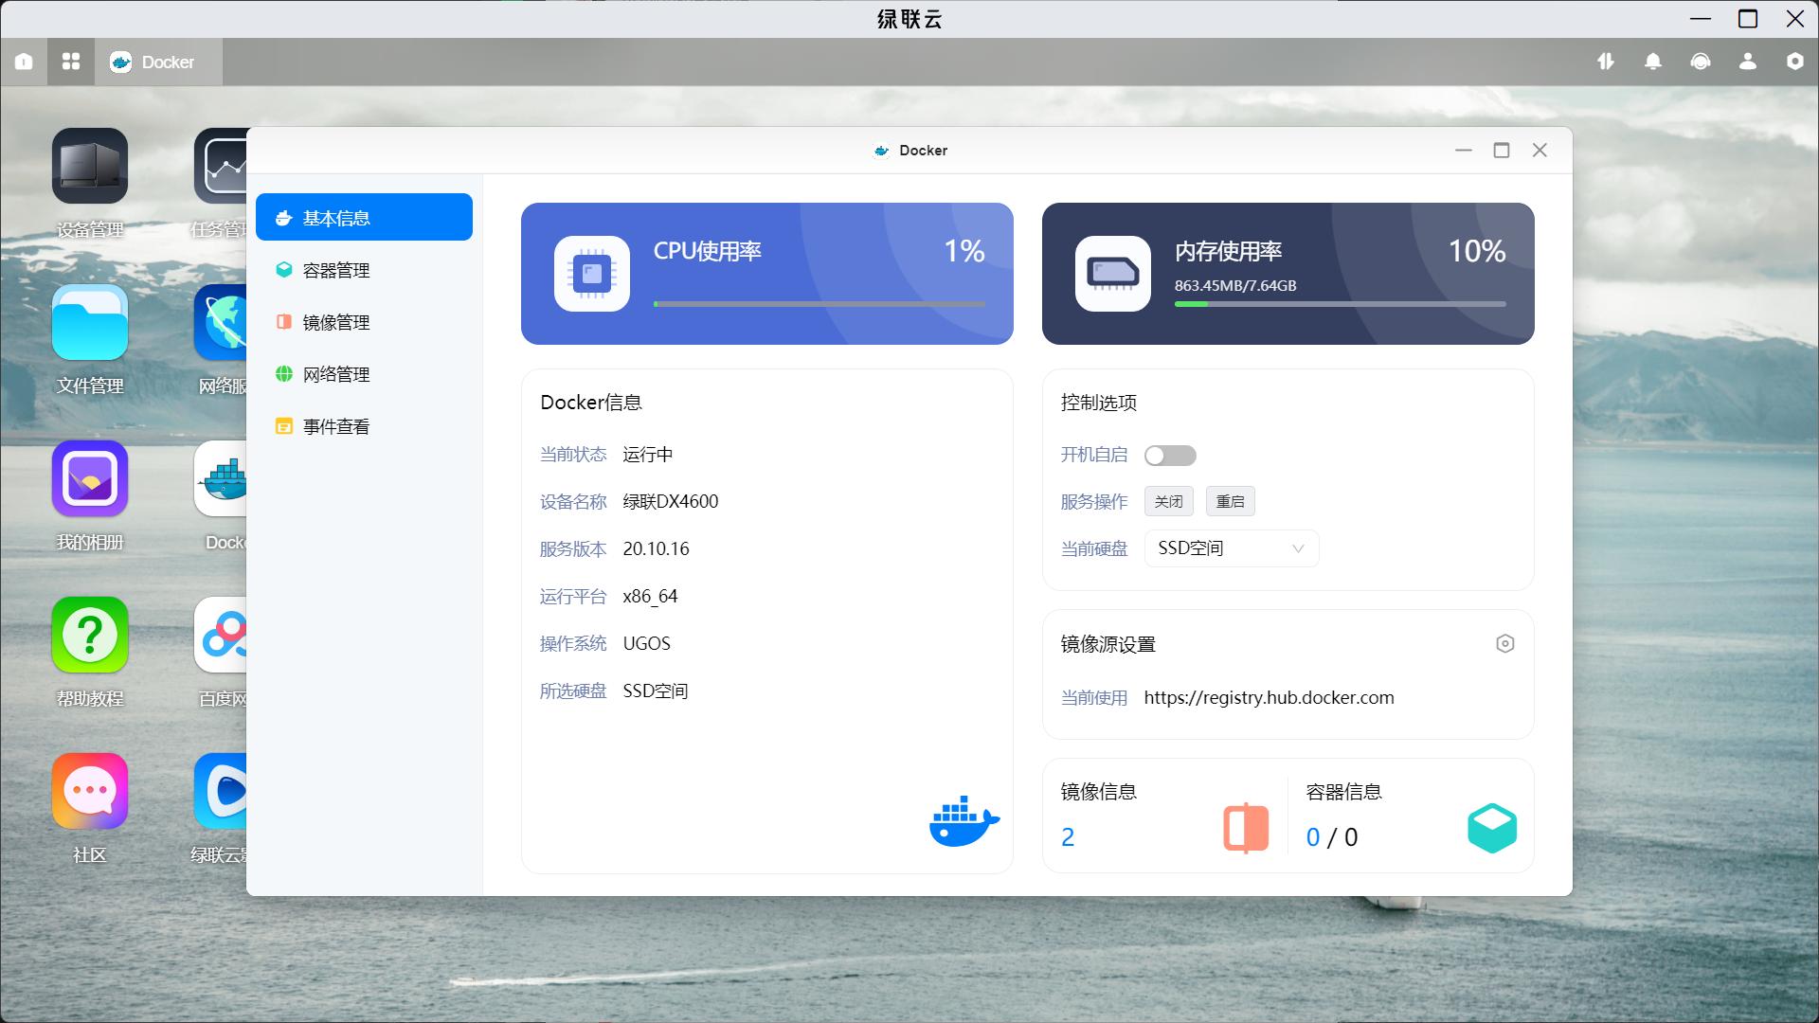
Task: Open the system settings gear icon
Action: point(1794,62)
